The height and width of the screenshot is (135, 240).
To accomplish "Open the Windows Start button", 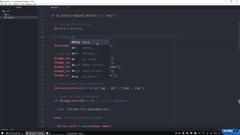I will click(x=2, y=133).
